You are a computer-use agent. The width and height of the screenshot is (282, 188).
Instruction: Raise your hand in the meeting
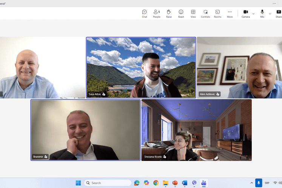169,14
